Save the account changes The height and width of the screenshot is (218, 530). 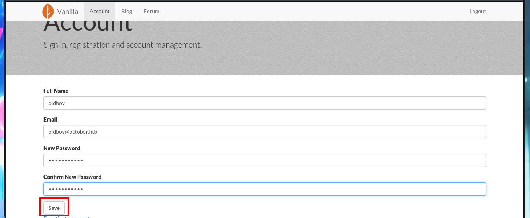click(54, 208)
